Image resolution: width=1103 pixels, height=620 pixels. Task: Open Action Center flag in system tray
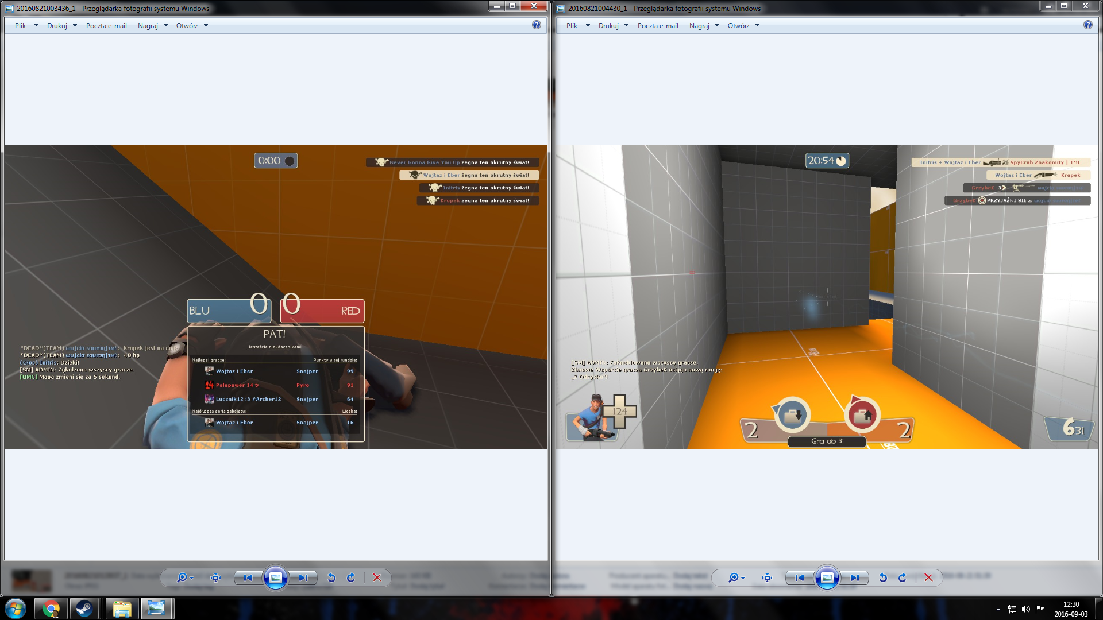(1040, 609)
